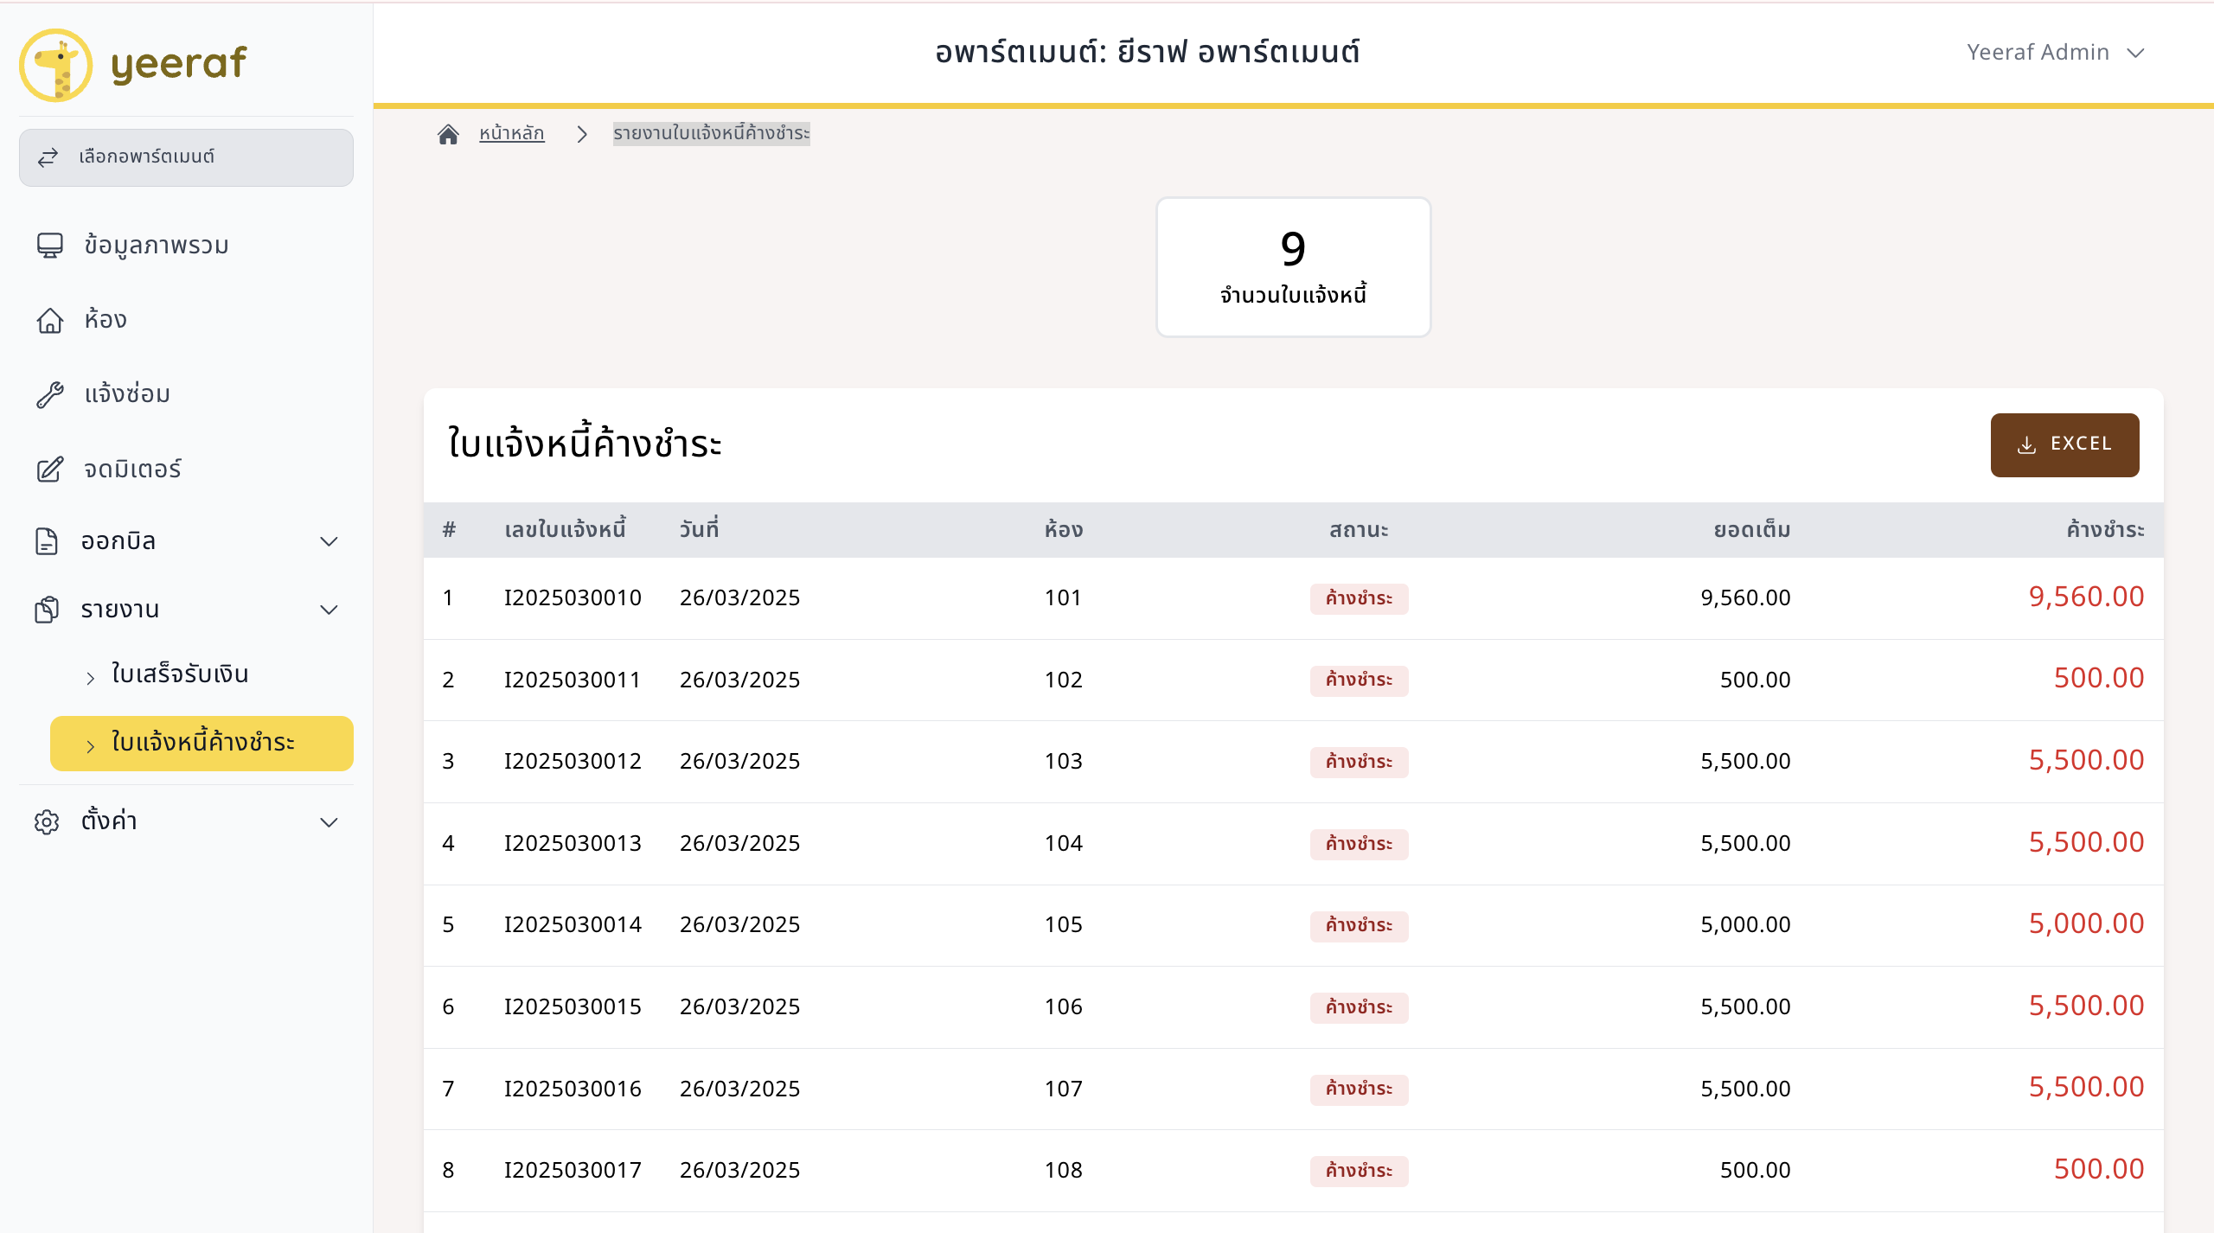Click the ยอดเต็ม column header

click(1752, 529)
